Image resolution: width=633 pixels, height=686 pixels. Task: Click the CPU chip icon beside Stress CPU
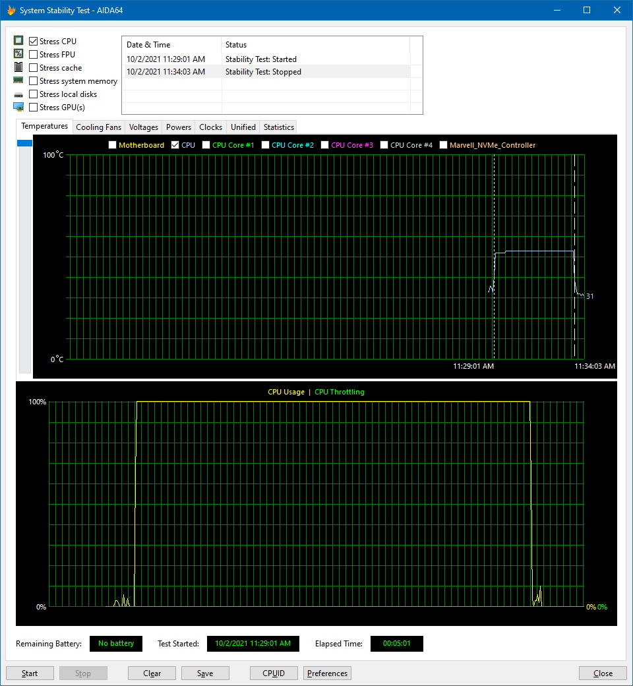(18, 41)
